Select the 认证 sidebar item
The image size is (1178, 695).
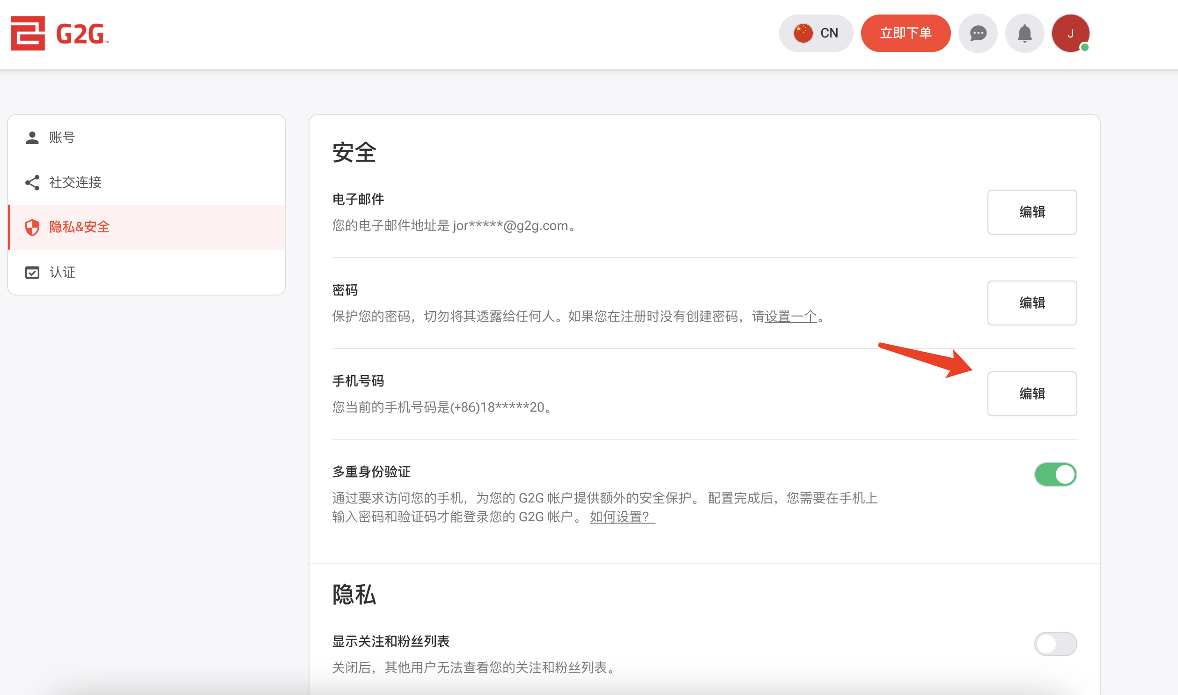[x=62, y=273]
